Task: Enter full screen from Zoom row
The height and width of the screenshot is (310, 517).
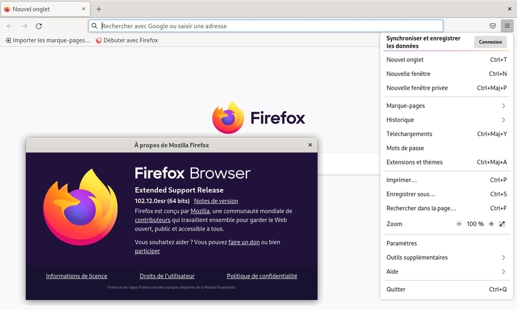Action: click(x=502, y=224)
